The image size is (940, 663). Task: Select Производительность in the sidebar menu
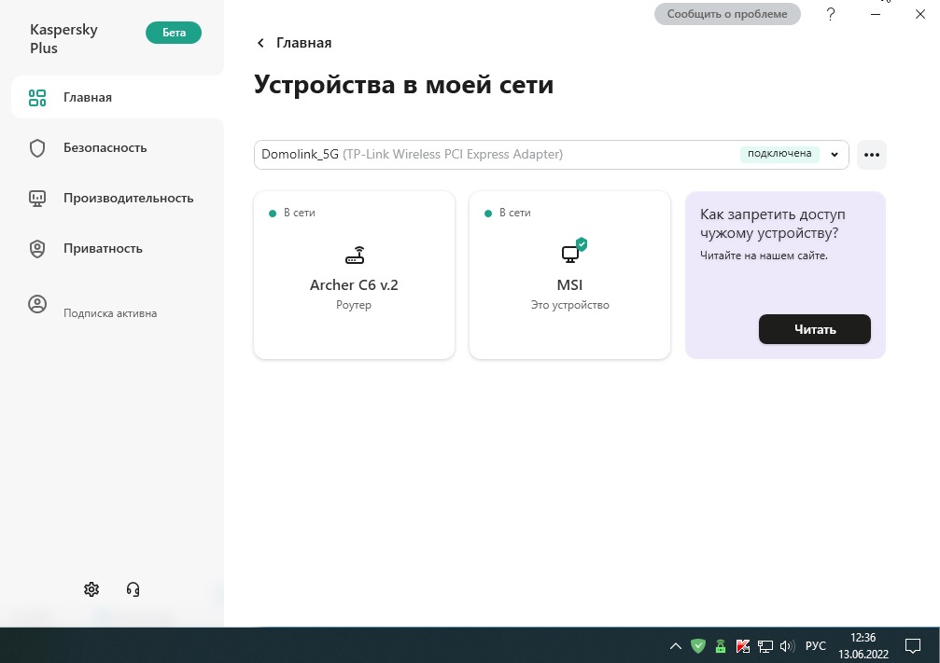[128, 199]
